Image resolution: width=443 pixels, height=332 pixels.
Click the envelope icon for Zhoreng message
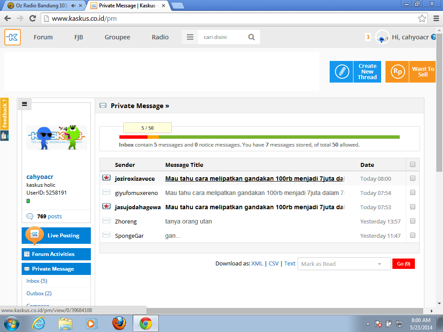coord(106,220)
